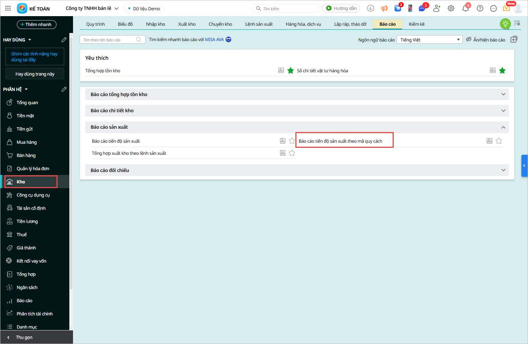Viewport: 528px width, 344px height.
Task: Click the help question mark icon
Action: [x=480, y=8]
